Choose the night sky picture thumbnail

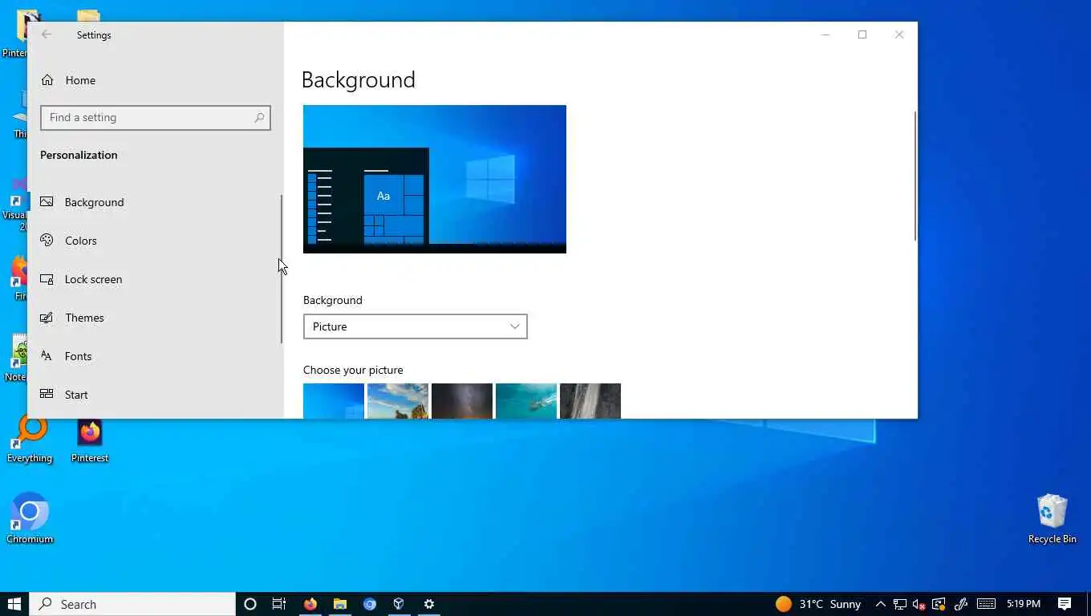[x=462, y=400]
